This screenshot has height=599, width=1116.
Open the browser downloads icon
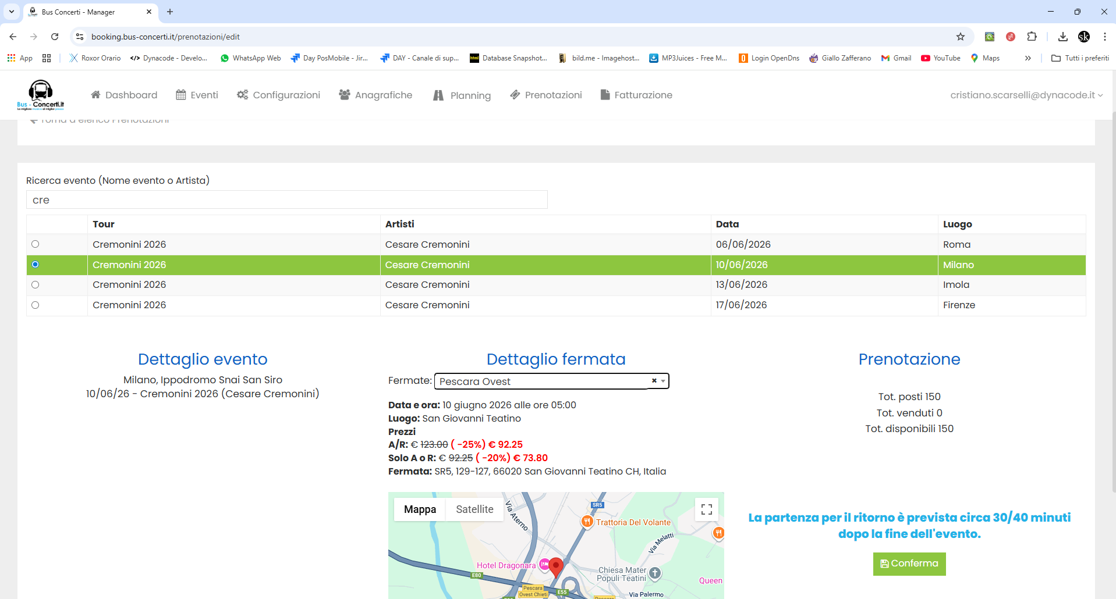(1062, 37)
